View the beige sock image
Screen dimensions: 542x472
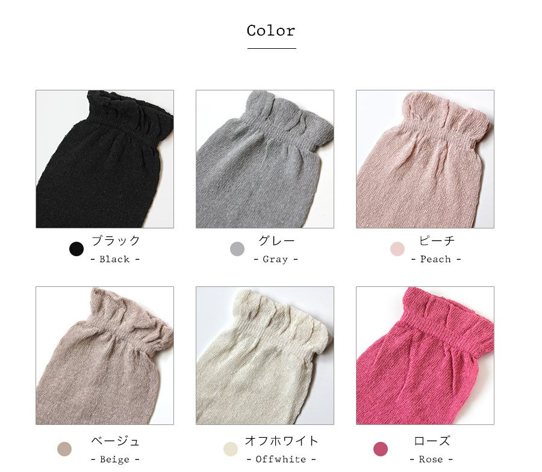click(105, 356)
